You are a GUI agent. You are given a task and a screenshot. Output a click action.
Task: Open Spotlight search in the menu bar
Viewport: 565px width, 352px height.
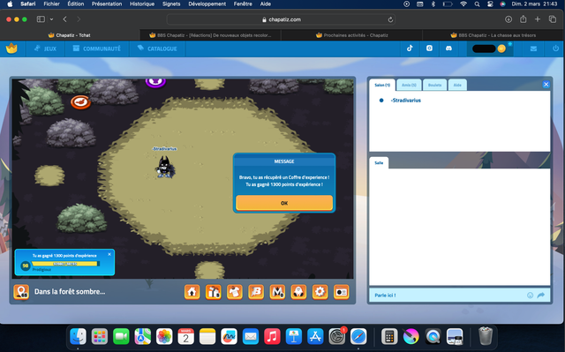[x=477, y=4]
